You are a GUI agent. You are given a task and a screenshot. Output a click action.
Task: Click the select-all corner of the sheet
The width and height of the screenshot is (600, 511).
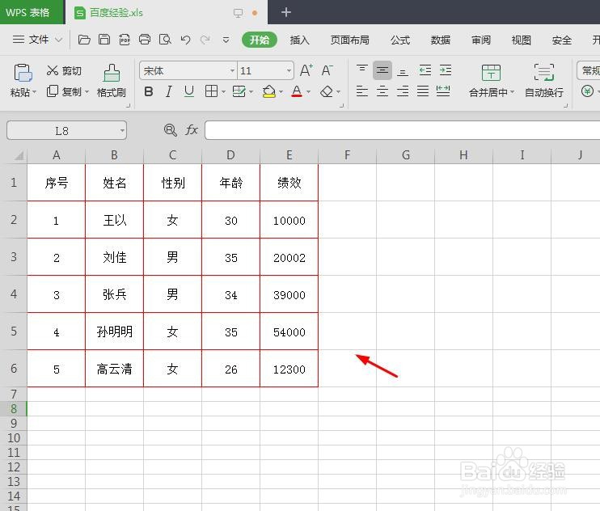pos(18,155)
